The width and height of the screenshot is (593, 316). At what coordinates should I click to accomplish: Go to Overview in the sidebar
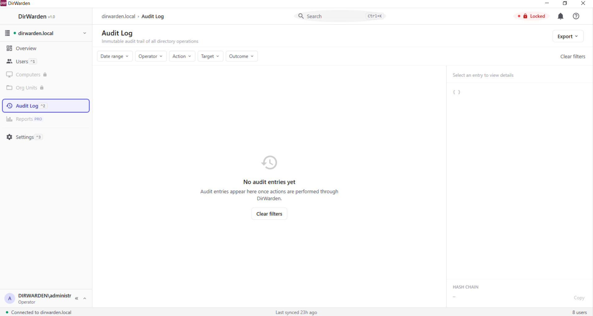[x=46, y=48]
